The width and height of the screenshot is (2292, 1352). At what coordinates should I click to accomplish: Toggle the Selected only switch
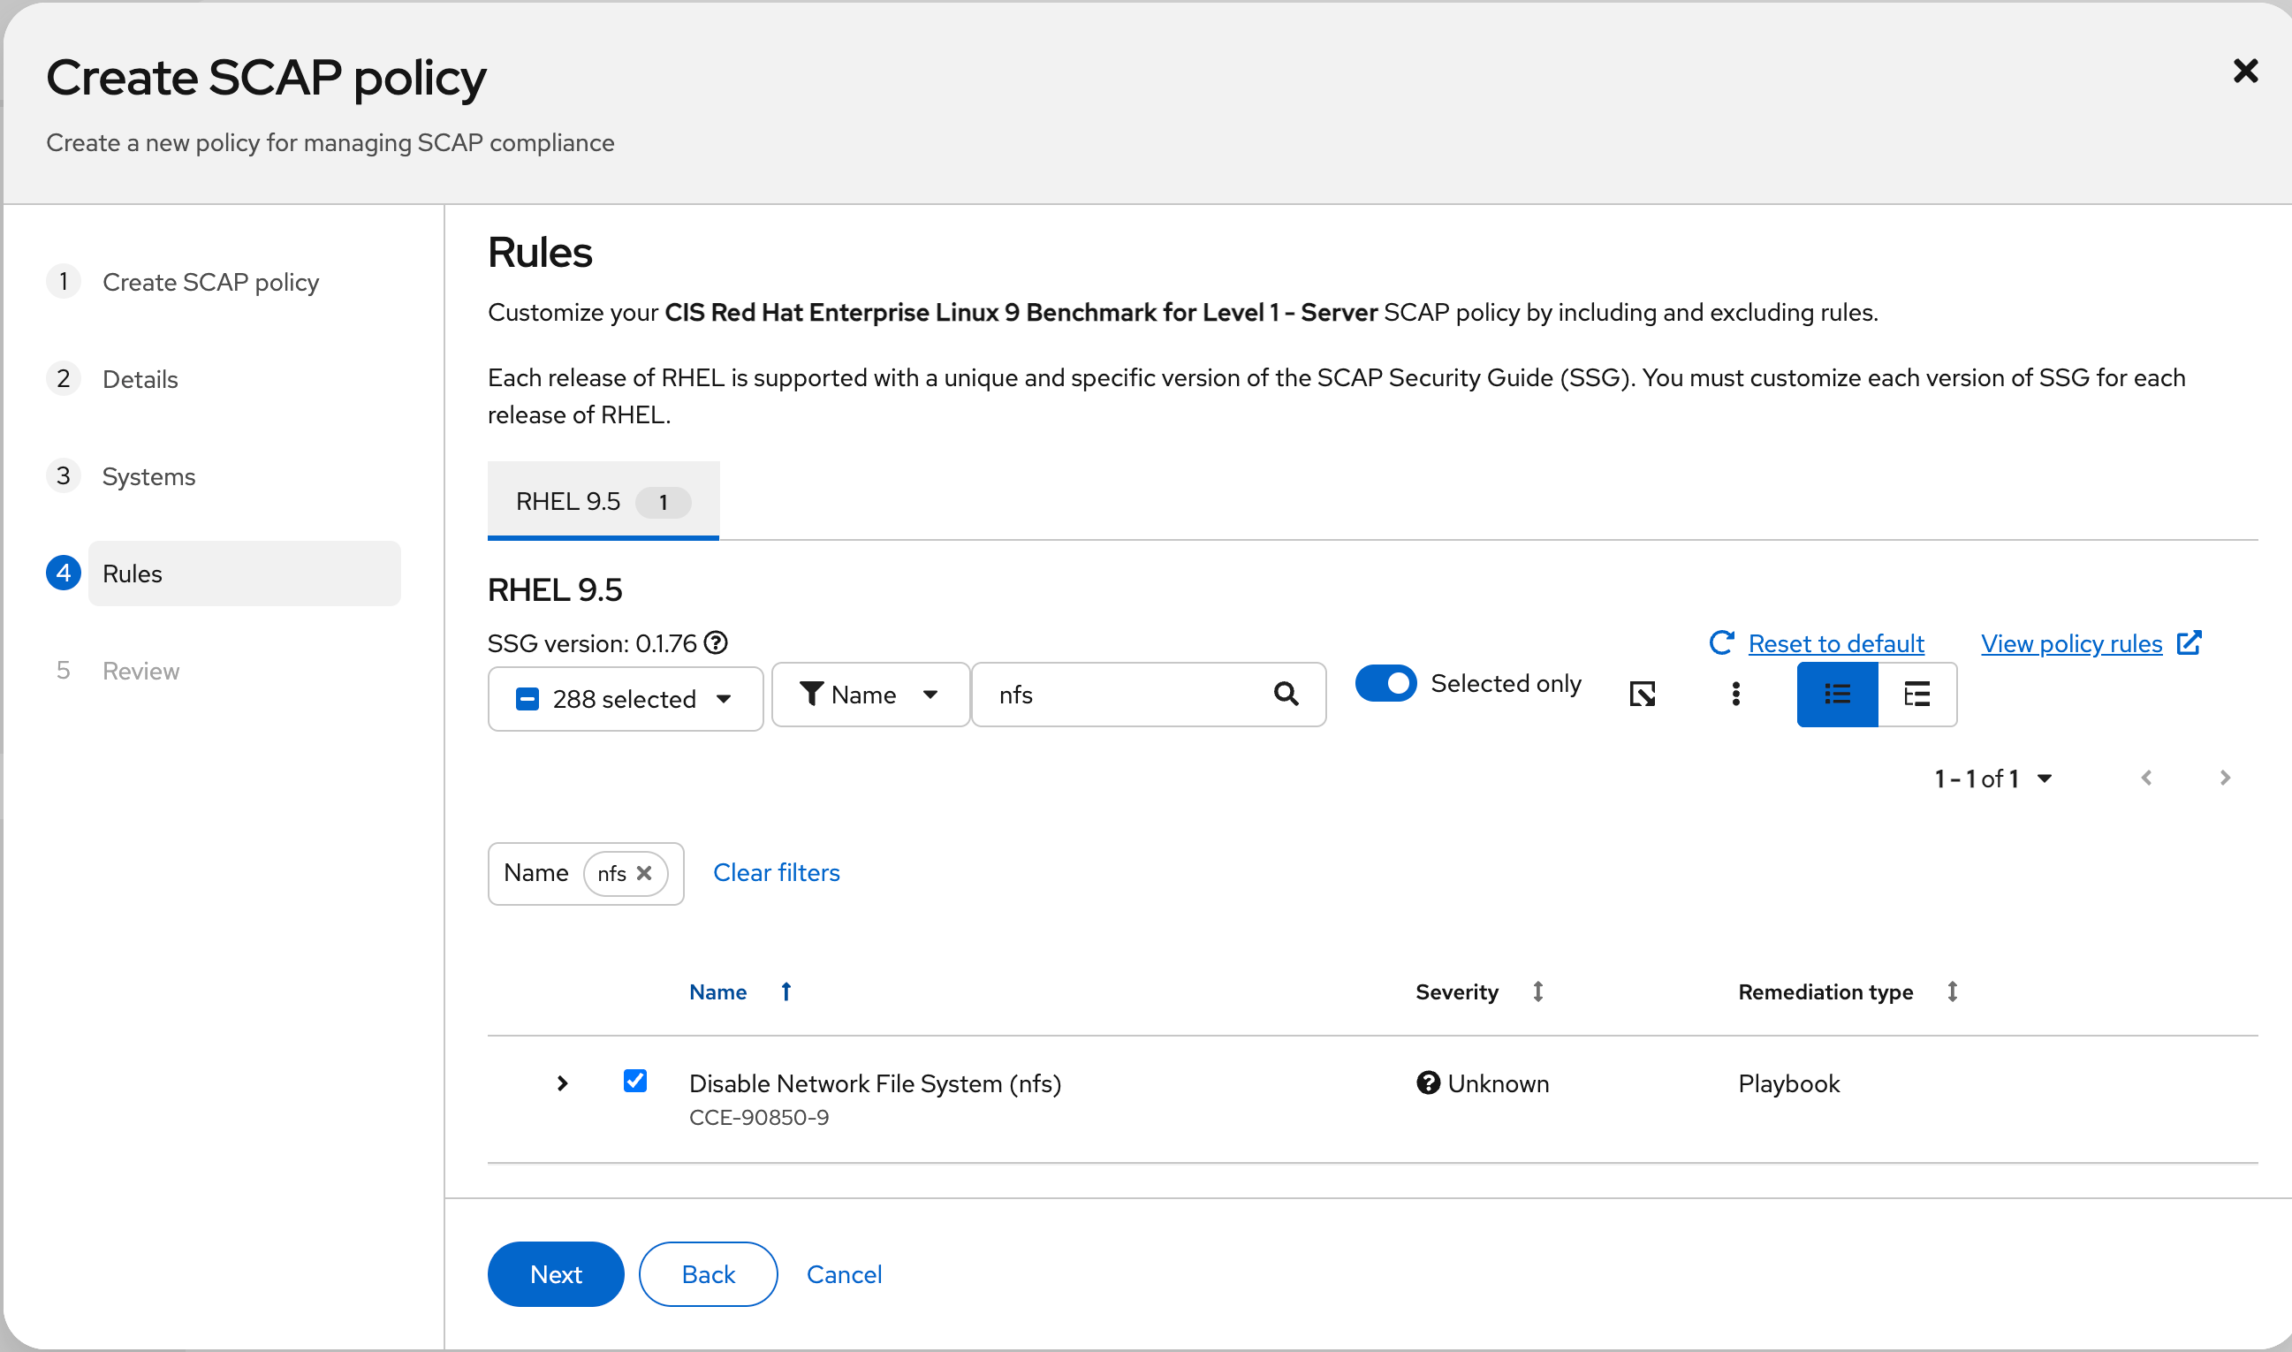[x=1385, y=683]
